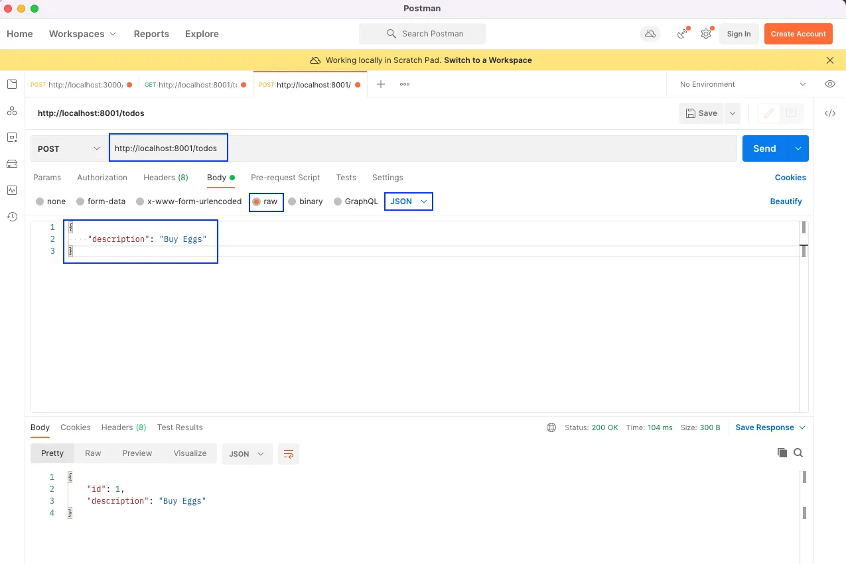The width and height of the screenshot is (846, 564).
Task: Click the environment quick look eye icon
Action: 829,84
